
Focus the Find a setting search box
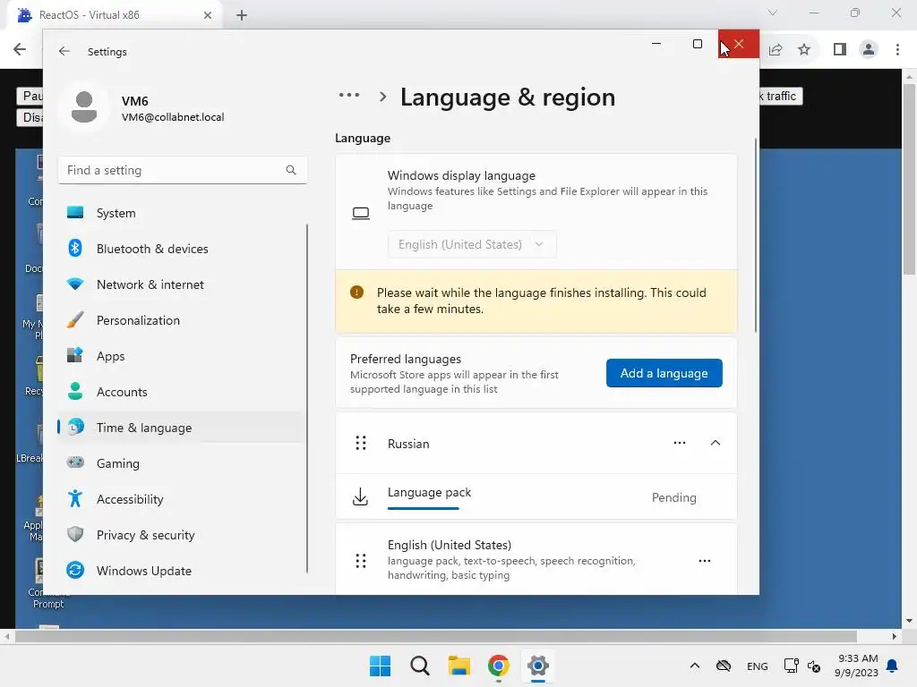183,170
